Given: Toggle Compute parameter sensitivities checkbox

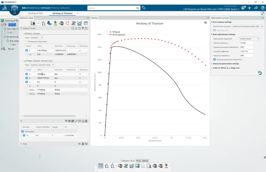Looking at the screenshot, I should (214, 59).
